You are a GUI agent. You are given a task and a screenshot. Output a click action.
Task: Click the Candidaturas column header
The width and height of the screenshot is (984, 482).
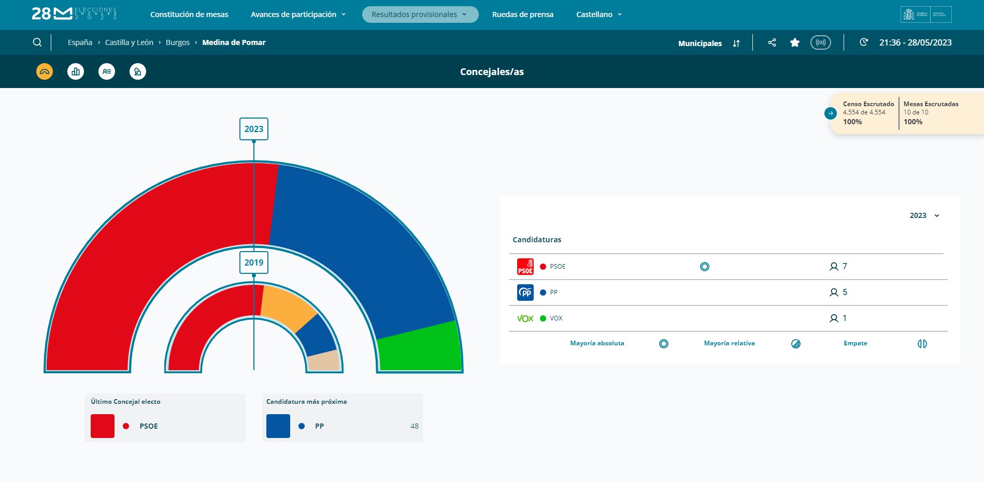[x=537, y=240]
